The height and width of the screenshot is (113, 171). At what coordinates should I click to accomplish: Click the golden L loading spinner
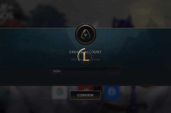click(85, 56)
